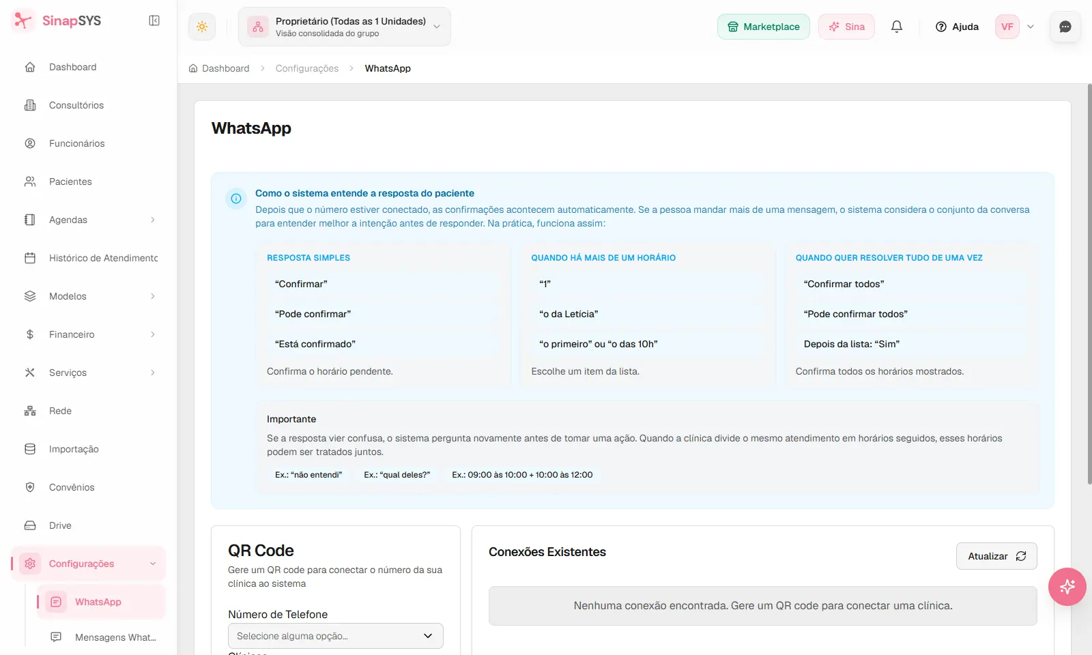This screenshot has width=1092, height=655.
Task: Click Dashboard breadcrumb link
Action: [x=225, y=68]
